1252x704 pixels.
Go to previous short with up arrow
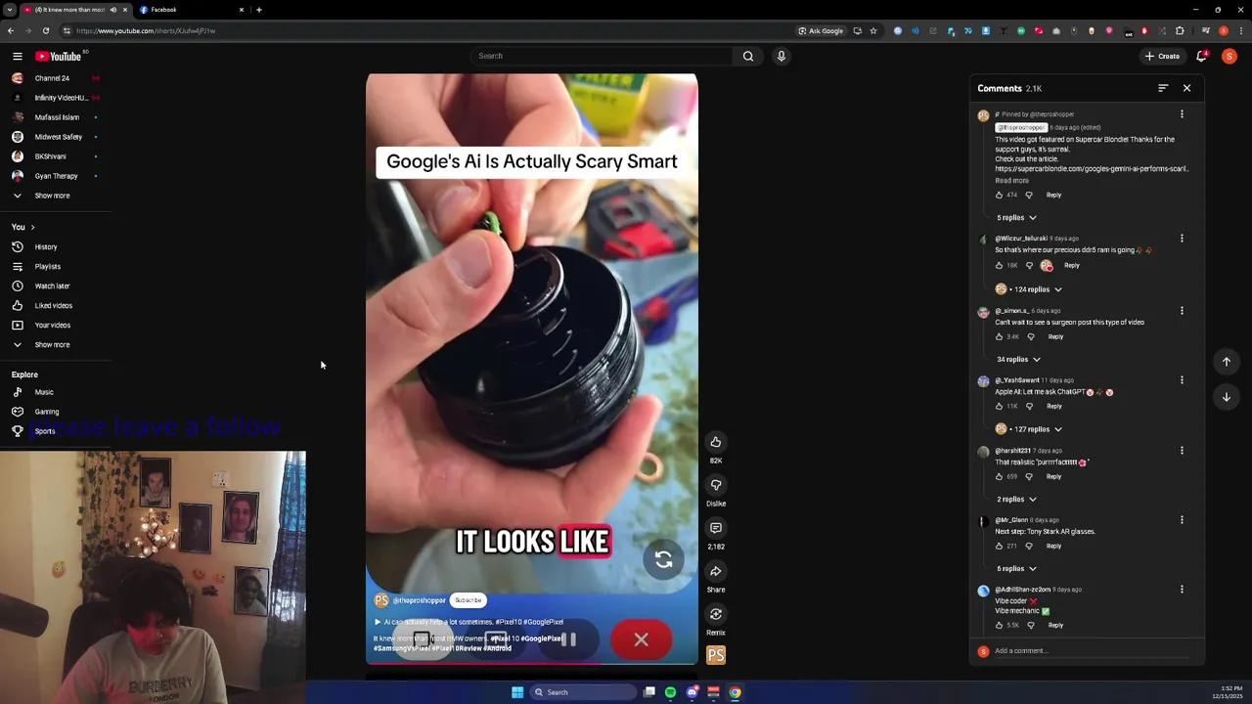(x=1226, y=362)
